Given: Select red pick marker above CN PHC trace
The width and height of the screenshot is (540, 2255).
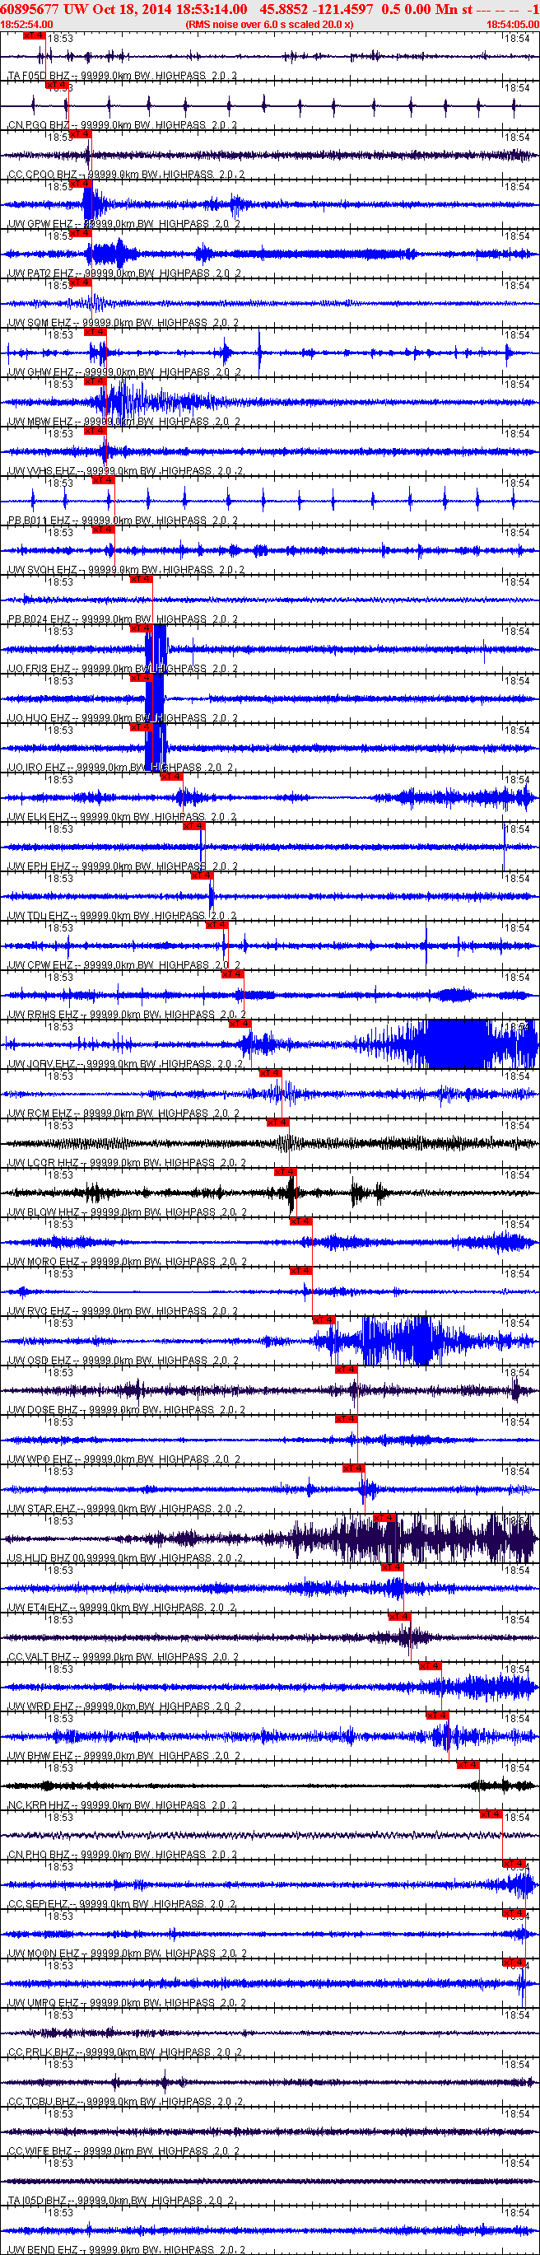Looking at the screenshot, I should (491, 1814).
